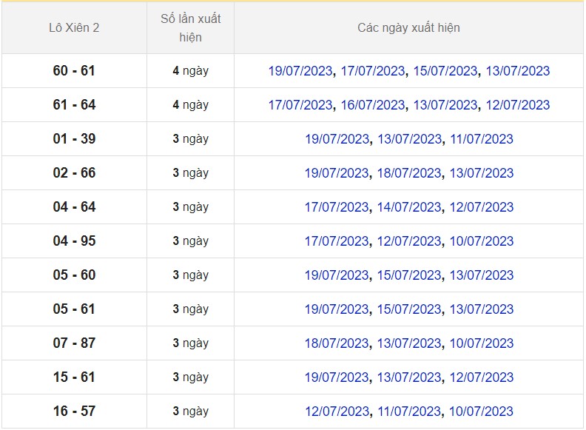
Task: Open the 15/07/2023 link in row 05 - 60
Action: click(x=409, y=275)
